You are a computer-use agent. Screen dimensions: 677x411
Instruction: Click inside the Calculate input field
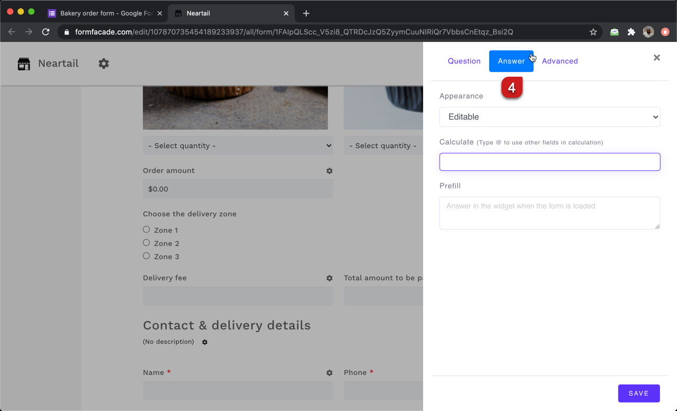pyautogui.click(x=550, y=162)
